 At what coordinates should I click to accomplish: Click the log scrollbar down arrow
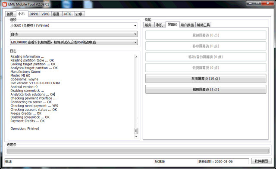pos(136,136)
